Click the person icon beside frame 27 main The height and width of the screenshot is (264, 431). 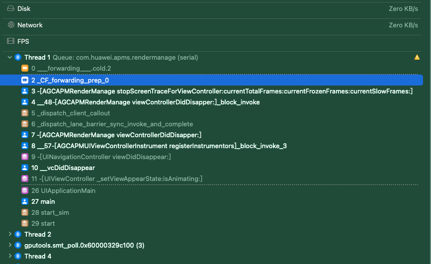click(25, 201)
